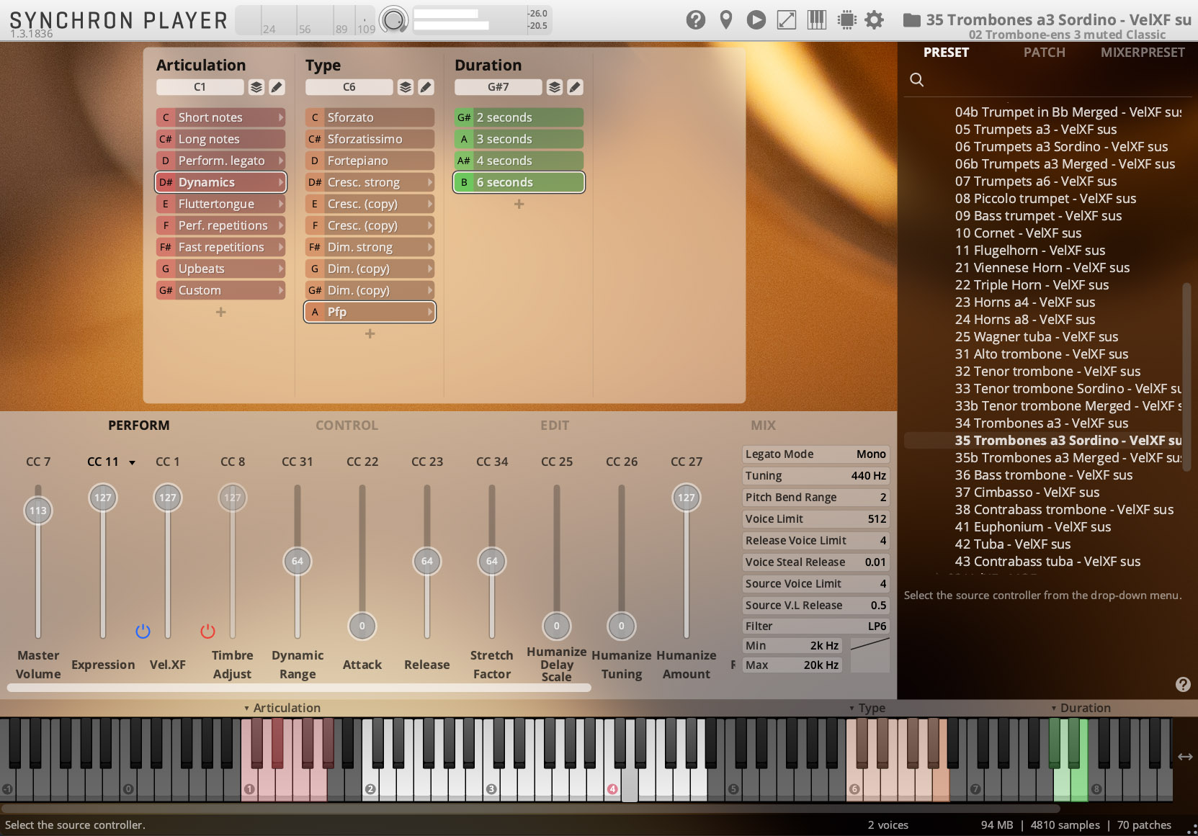Switch to the EDIT tab
This screenshot has height=836, width=1198.
pyautogui.click(x=555, y=426)
